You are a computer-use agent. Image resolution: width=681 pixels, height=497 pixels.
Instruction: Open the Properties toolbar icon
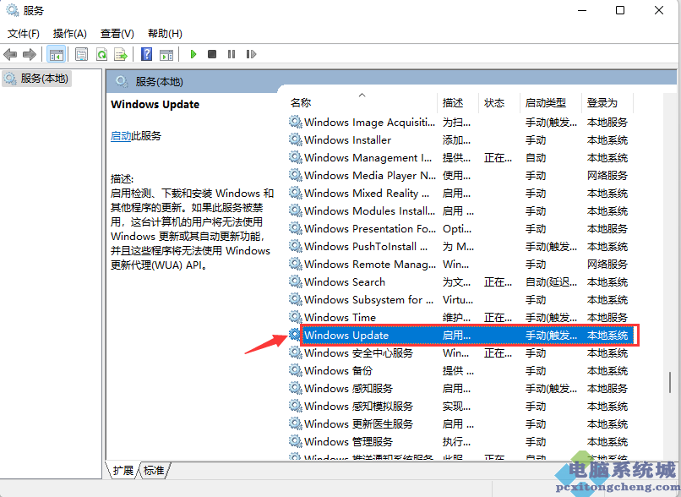(81, 54)
